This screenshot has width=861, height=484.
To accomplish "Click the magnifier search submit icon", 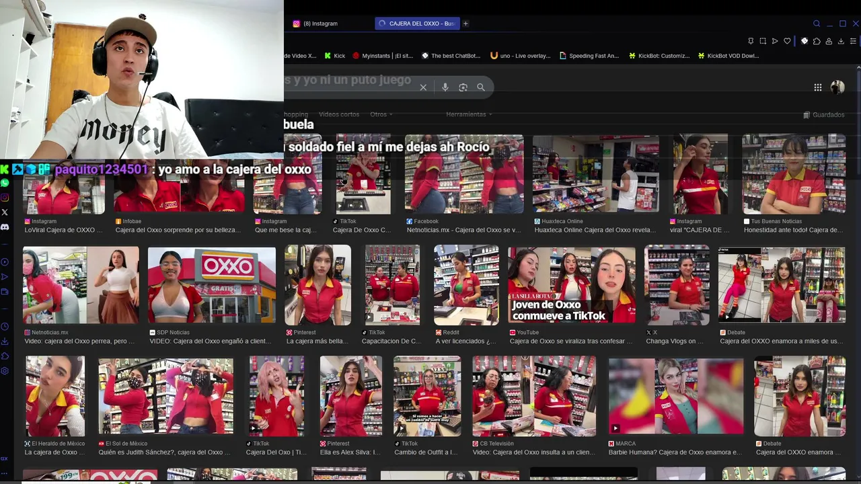I will point(481,87).
